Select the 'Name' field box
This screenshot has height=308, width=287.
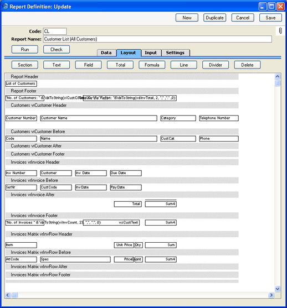[99, 139]
